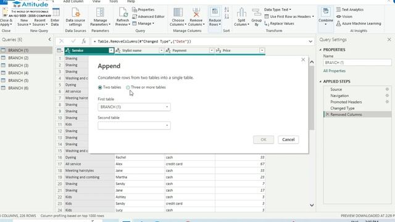
Task: Open the View tab
Action: [x=96, y=1]
